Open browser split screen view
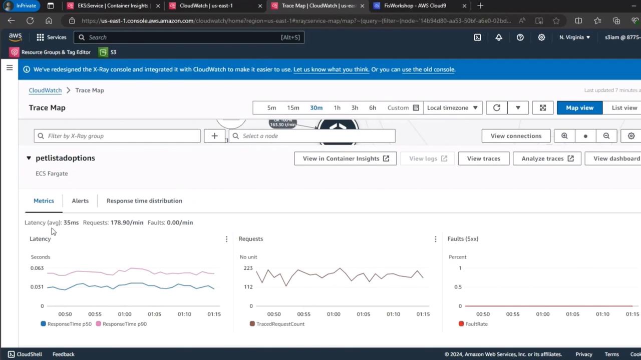The image size is (641, 360). coord(578,20)
